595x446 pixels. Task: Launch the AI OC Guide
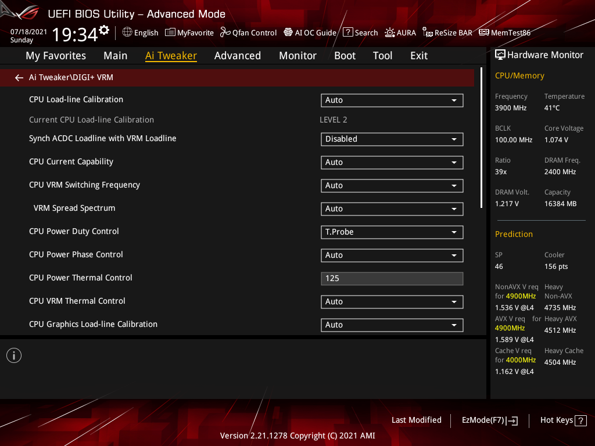[x=310, y=33]
